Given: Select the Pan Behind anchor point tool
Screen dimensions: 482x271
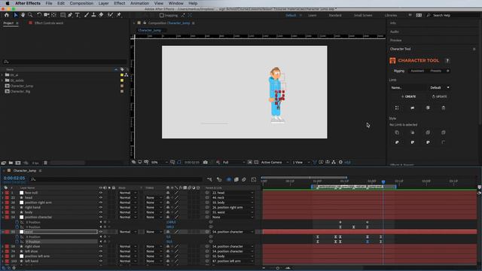Looking at the screenshot, I should [54, 15].
